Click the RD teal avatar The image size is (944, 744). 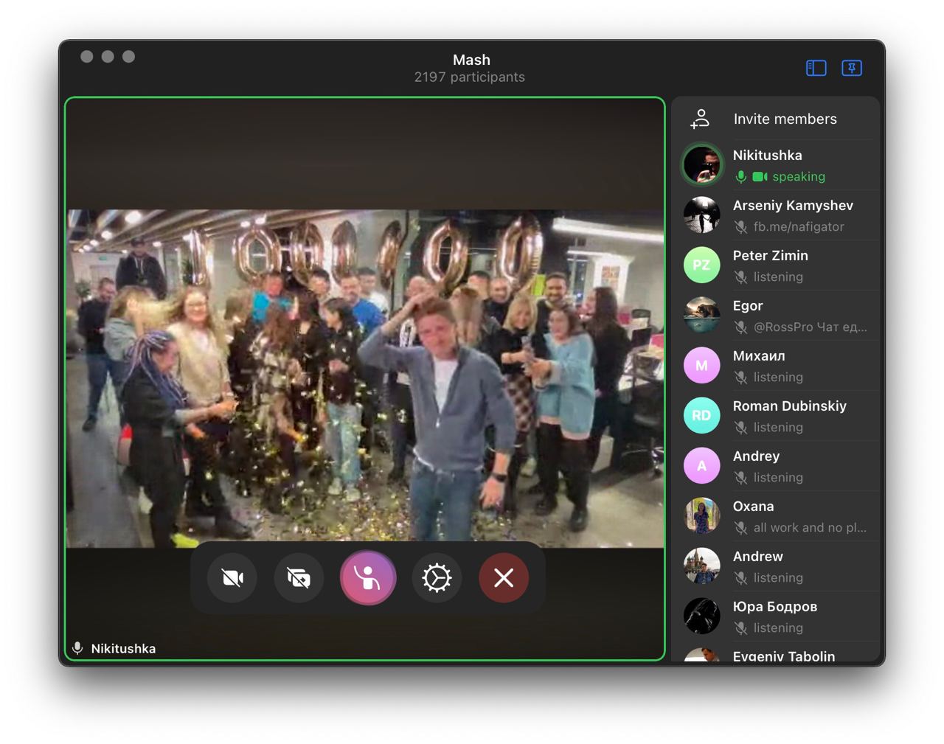click(701, 415)
